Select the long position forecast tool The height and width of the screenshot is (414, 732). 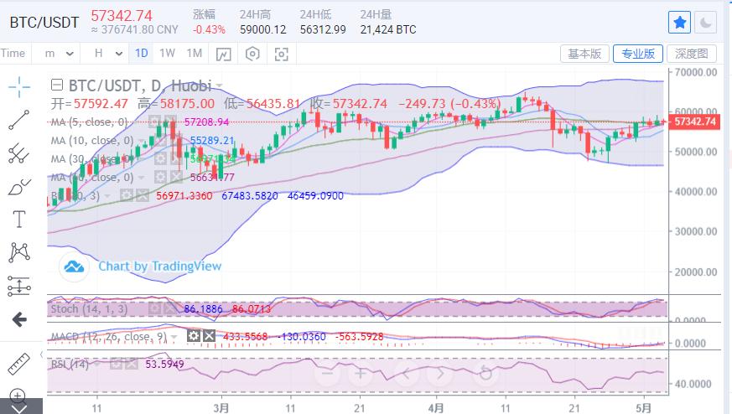coord(19,286)
